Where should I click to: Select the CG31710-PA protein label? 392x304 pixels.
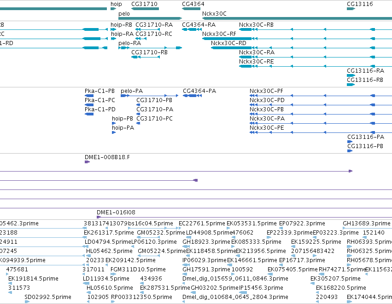pos(155,109)
